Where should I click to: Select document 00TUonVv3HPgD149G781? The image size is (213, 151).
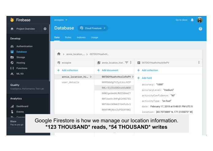(116, 99)
